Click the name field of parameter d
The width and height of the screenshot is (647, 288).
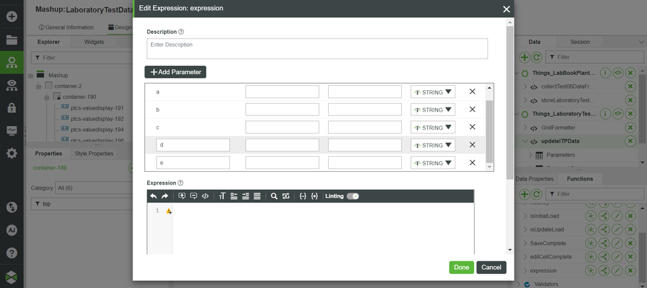193,145
